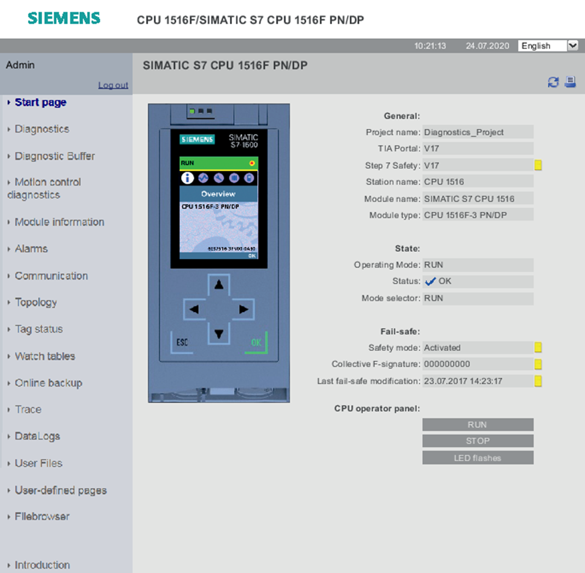The image size is (585, 573).
Task: Click the print page icon
Action: click(570, 82)
